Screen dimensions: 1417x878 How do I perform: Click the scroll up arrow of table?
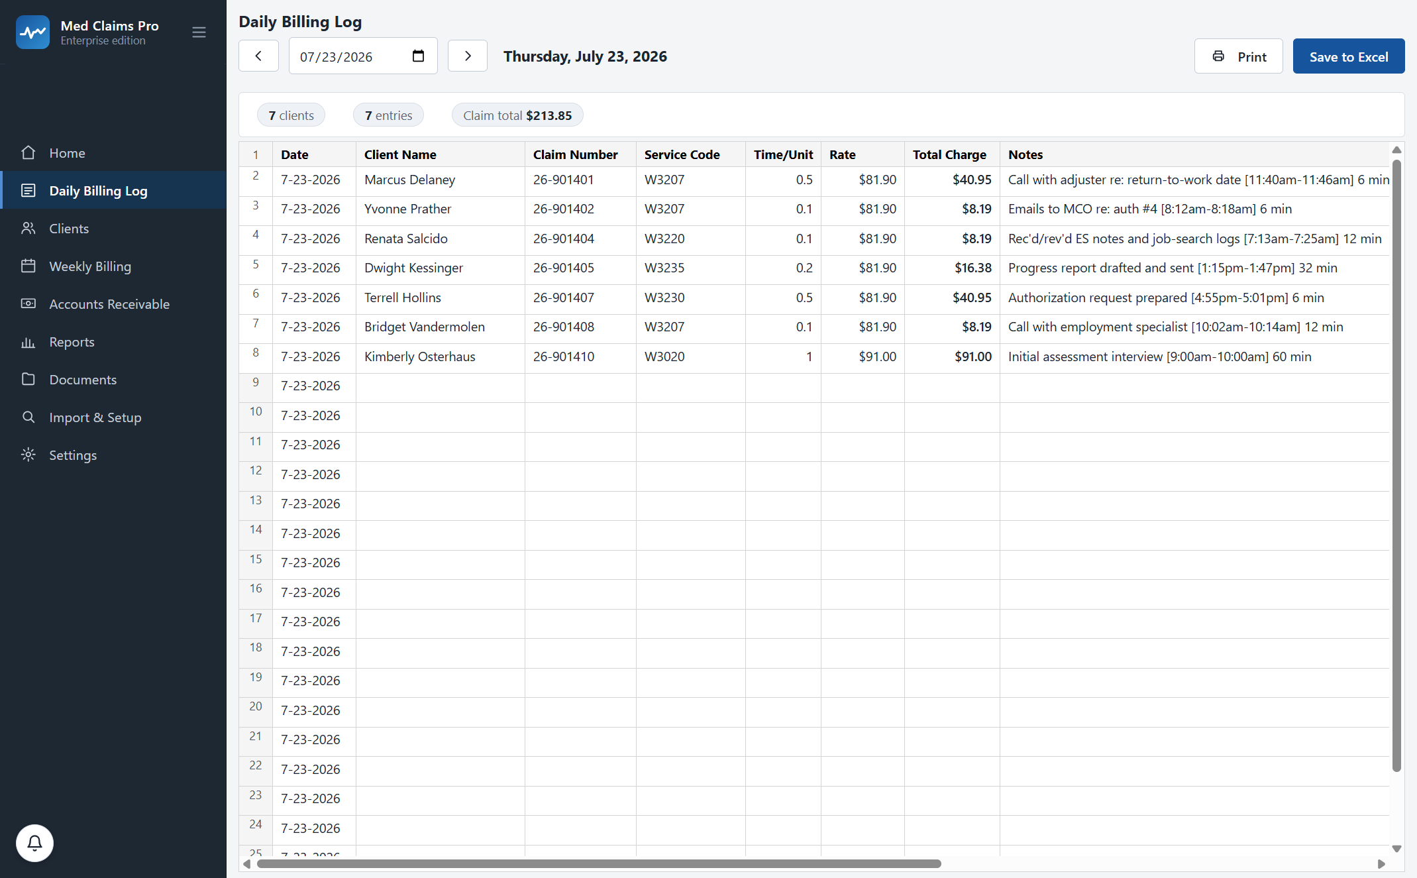pyautogui.click(x=1396, y=150)
